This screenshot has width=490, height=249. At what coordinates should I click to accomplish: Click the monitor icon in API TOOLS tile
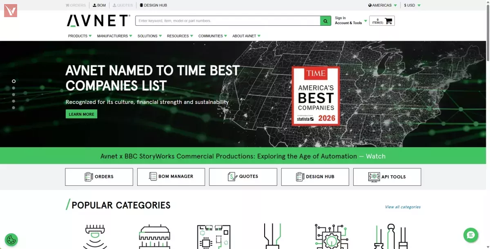(374, 177)
